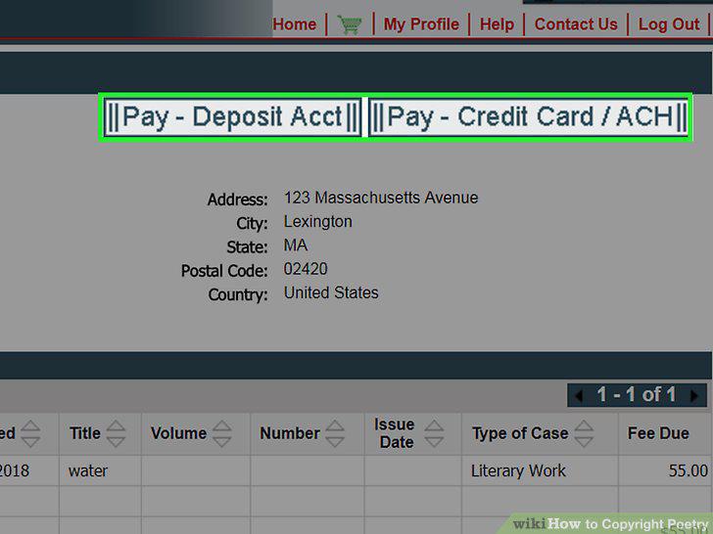Click the Home link
Viewport: 713px width, 534px height.
click(x=295, y=24)
